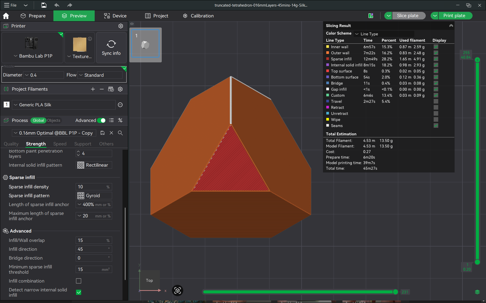
Task: Show Travel lines in Display column
Action: click(436, 101)
